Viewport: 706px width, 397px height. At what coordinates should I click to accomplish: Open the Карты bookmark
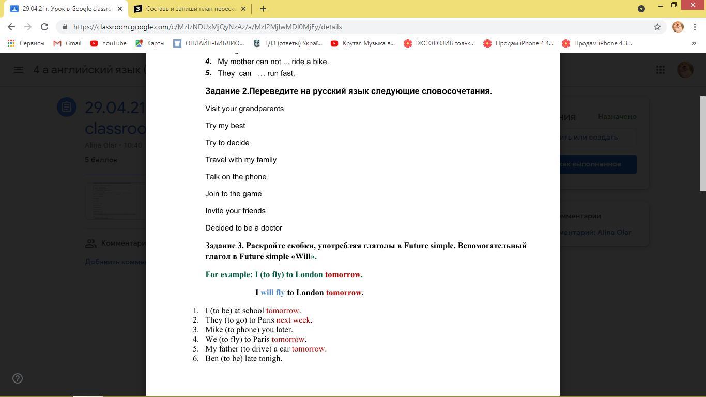150,43
